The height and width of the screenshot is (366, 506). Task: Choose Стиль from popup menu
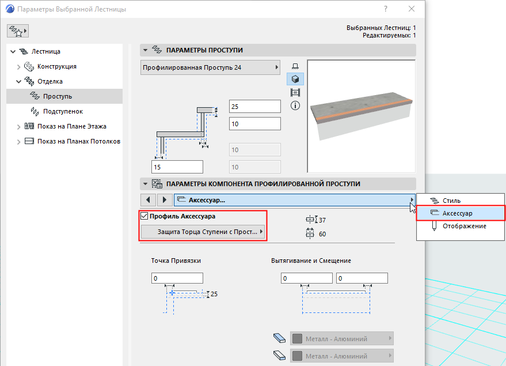point(461,201)
